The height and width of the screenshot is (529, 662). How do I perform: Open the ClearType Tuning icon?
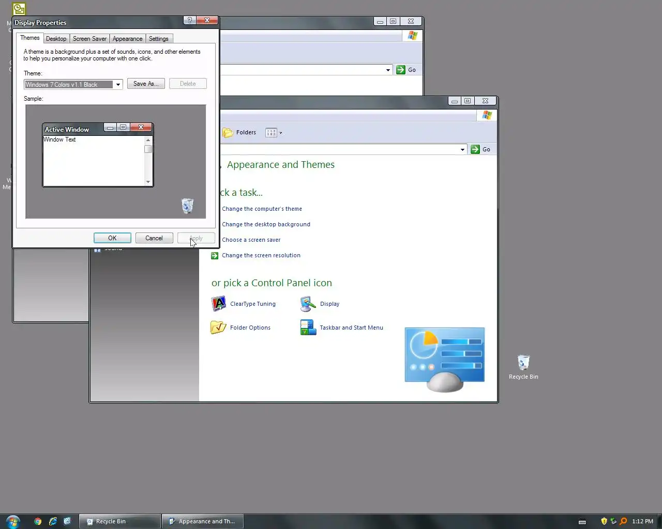(x=219, y=304)
